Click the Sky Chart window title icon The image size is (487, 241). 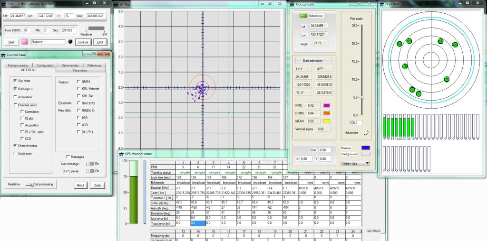point(381,4)
